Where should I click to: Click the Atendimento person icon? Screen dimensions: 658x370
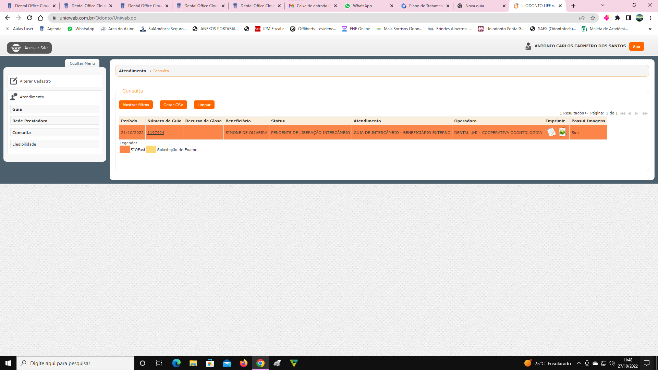coord(14,97)
